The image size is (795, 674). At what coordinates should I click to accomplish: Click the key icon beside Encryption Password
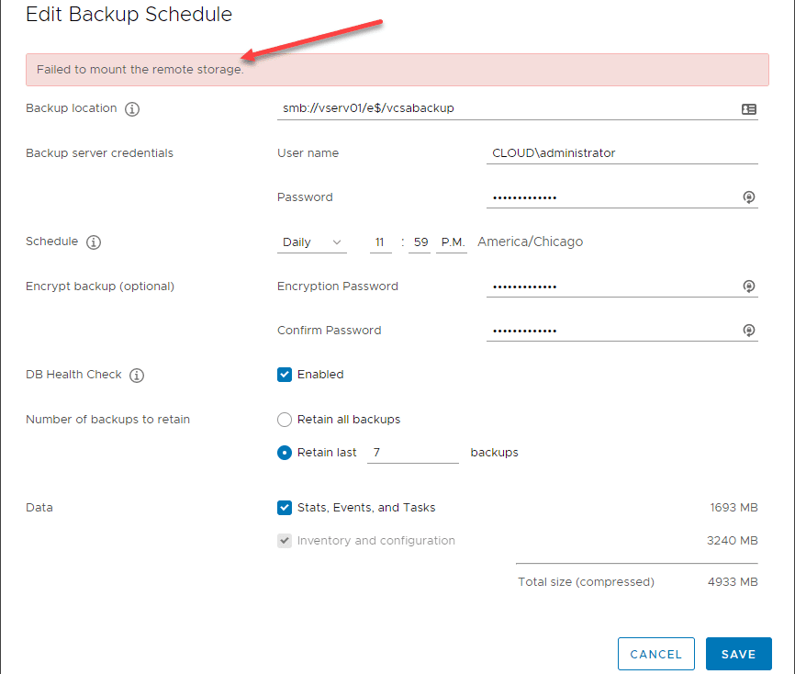point(749,286)
